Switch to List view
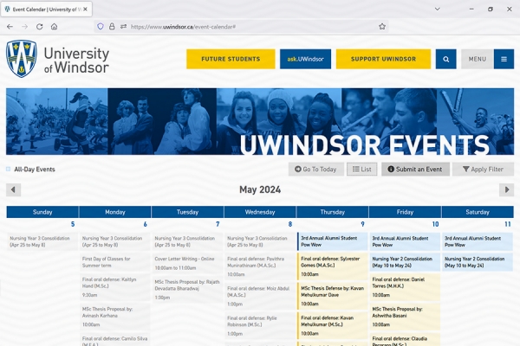Screen dimensions: 520x346 (361, 170)
